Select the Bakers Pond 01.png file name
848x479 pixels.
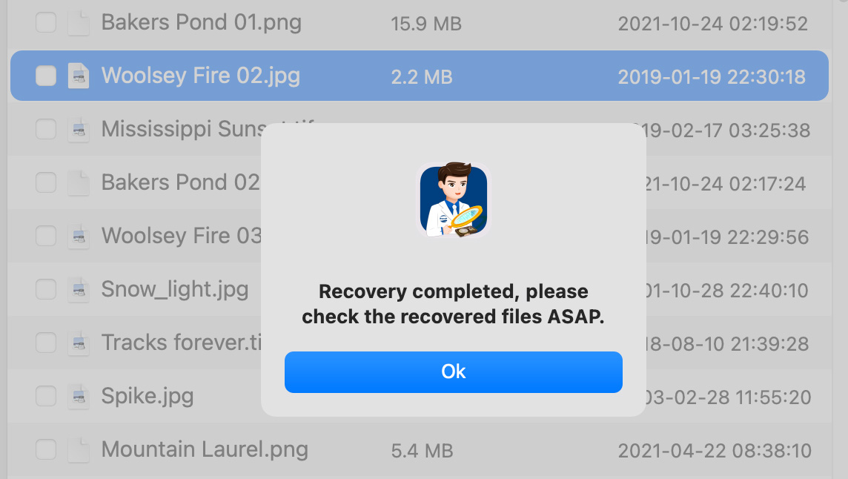point(201,23)
